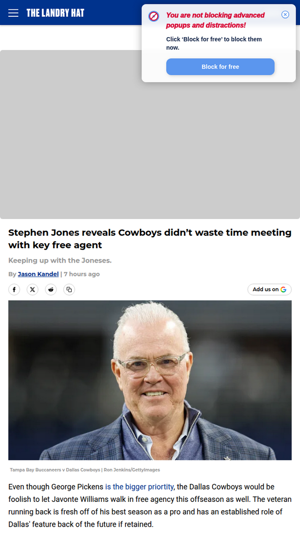Screen dimensions: 300x534
Task: Click the Block for free button
Action: 220,67
